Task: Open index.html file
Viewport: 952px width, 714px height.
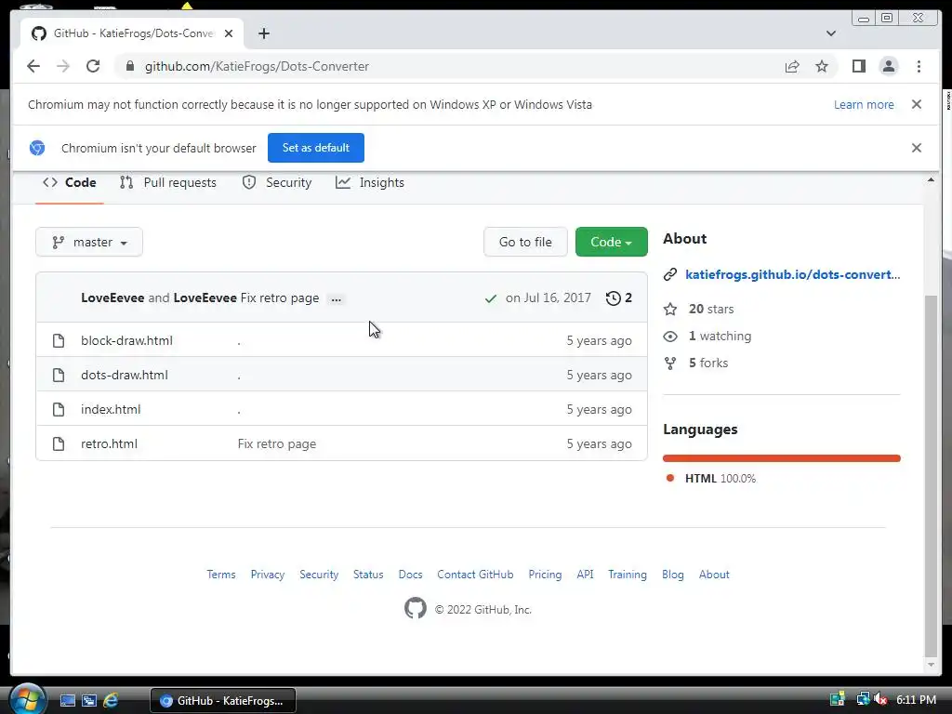Action: (x=111, y=409)
